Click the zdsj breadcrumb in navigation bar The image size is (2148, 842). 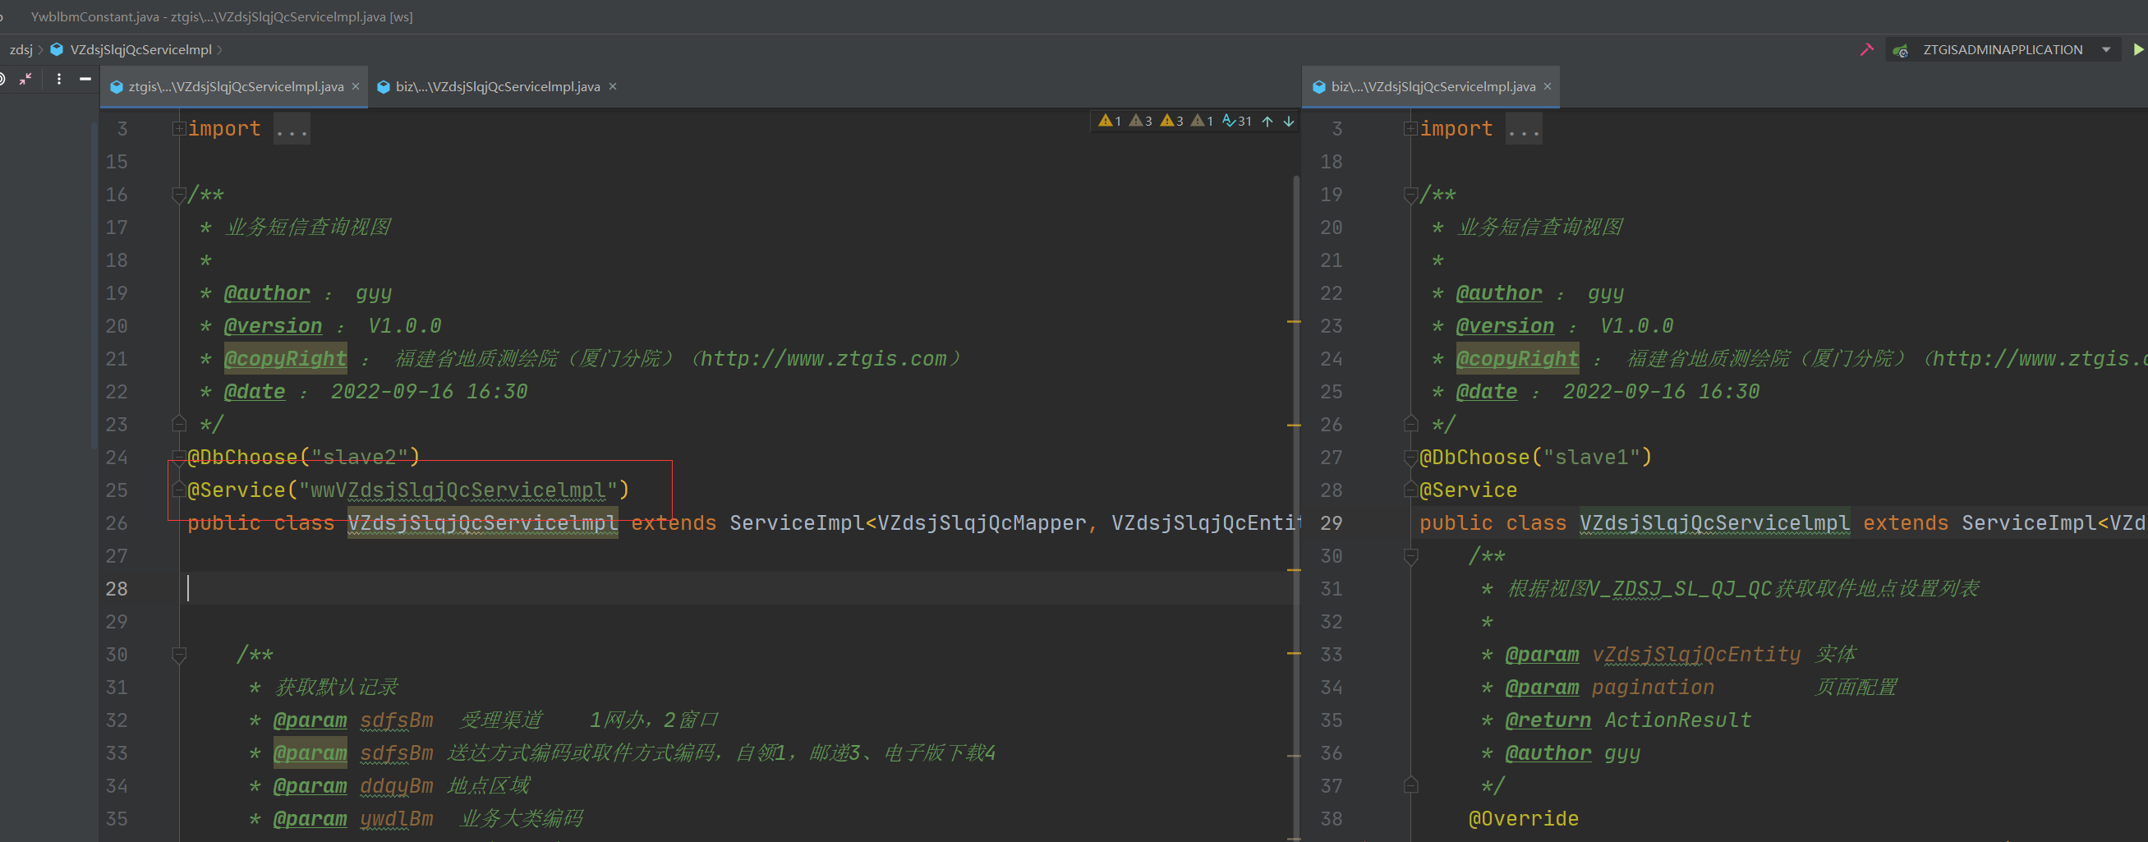(x=21, y=50)
